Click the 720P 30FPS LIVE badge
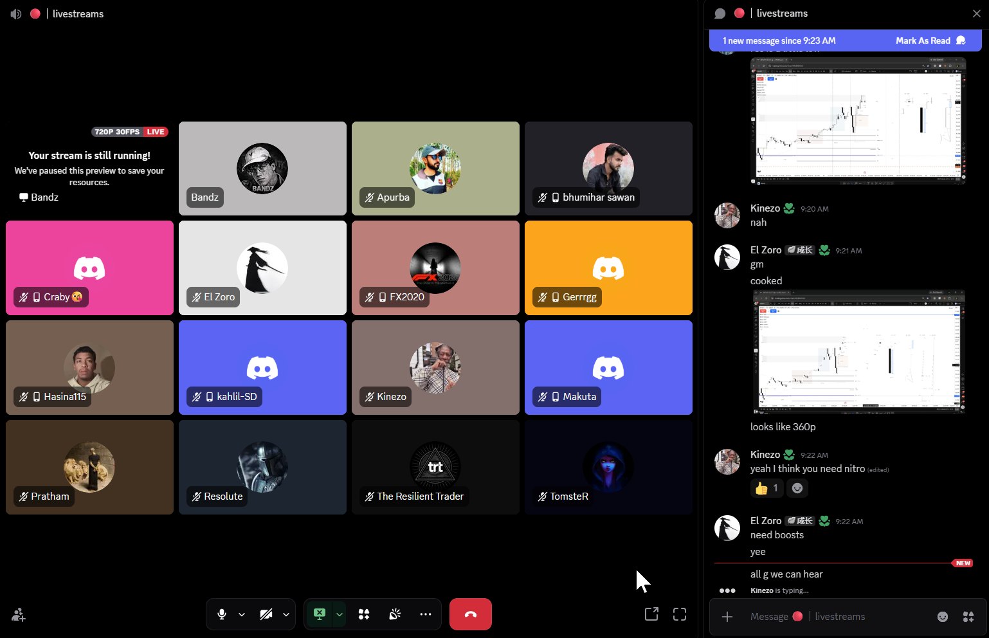 (x=130, y=132)
